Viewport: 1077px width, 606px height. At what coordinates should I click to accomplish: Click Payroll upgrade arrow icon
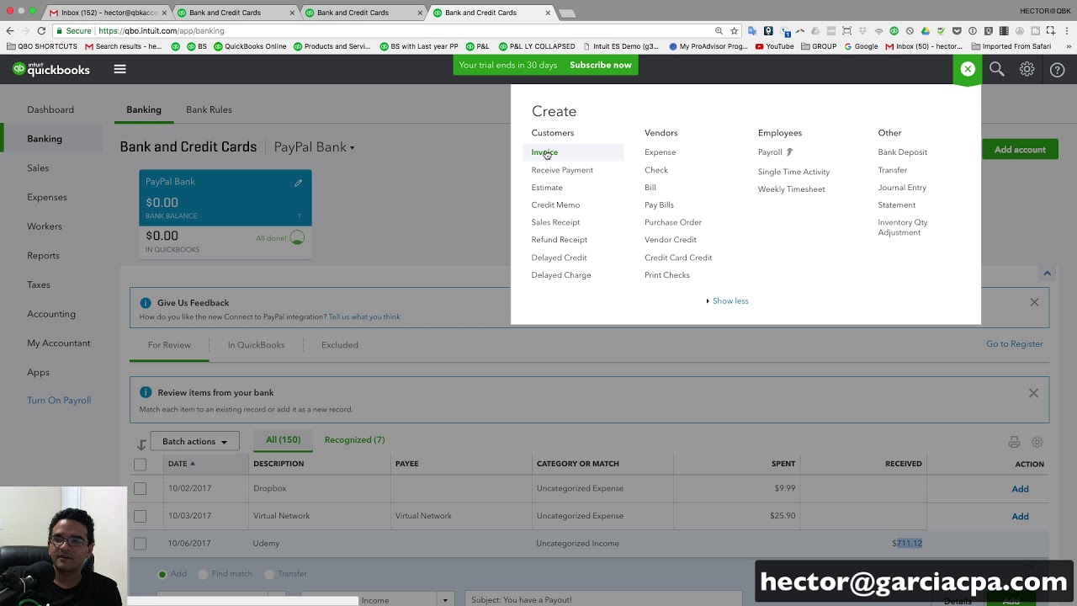[789, 152]
